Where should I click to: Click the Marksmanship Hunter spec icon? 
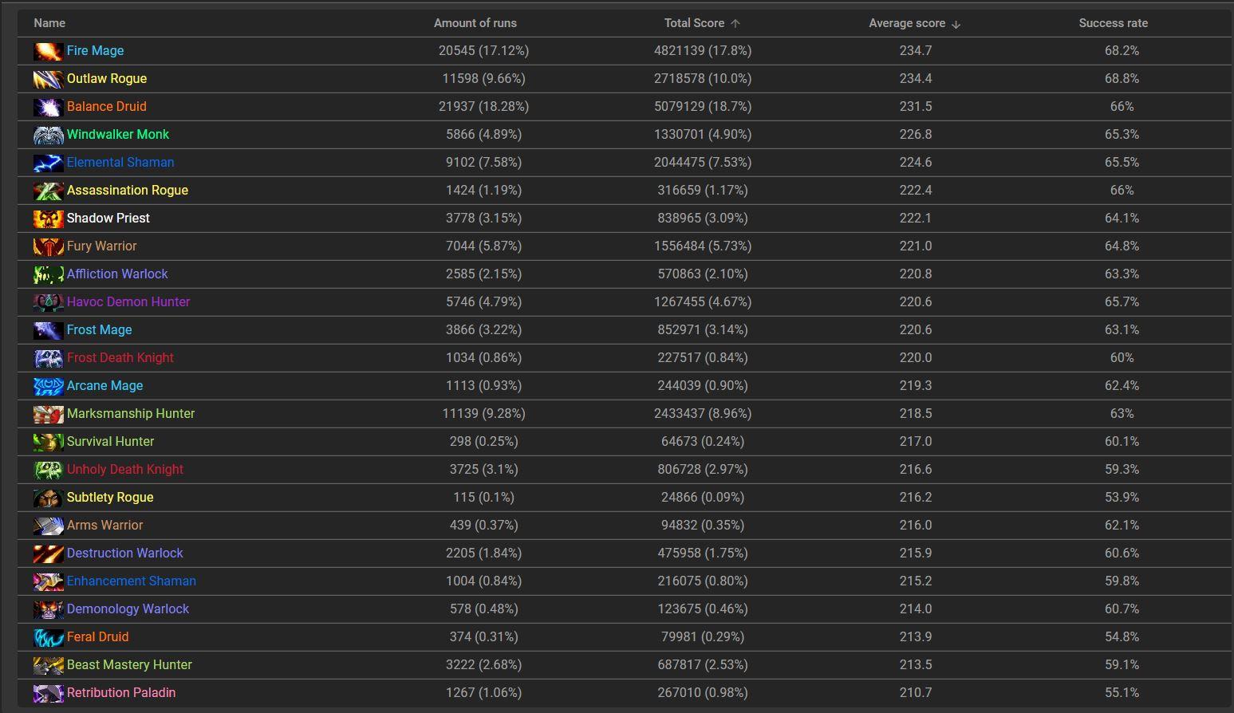(x=48, y=414)
